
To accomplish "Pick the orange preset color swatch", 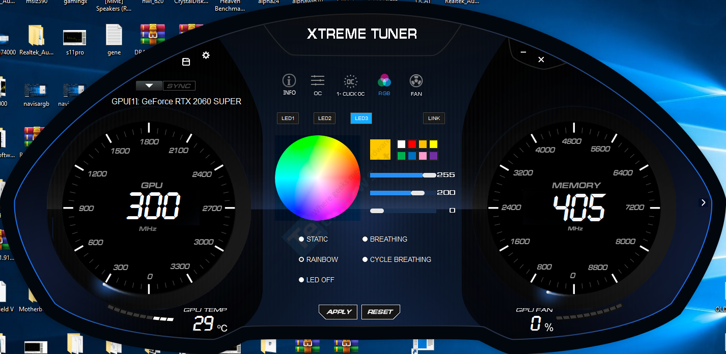I will [423, 144].
